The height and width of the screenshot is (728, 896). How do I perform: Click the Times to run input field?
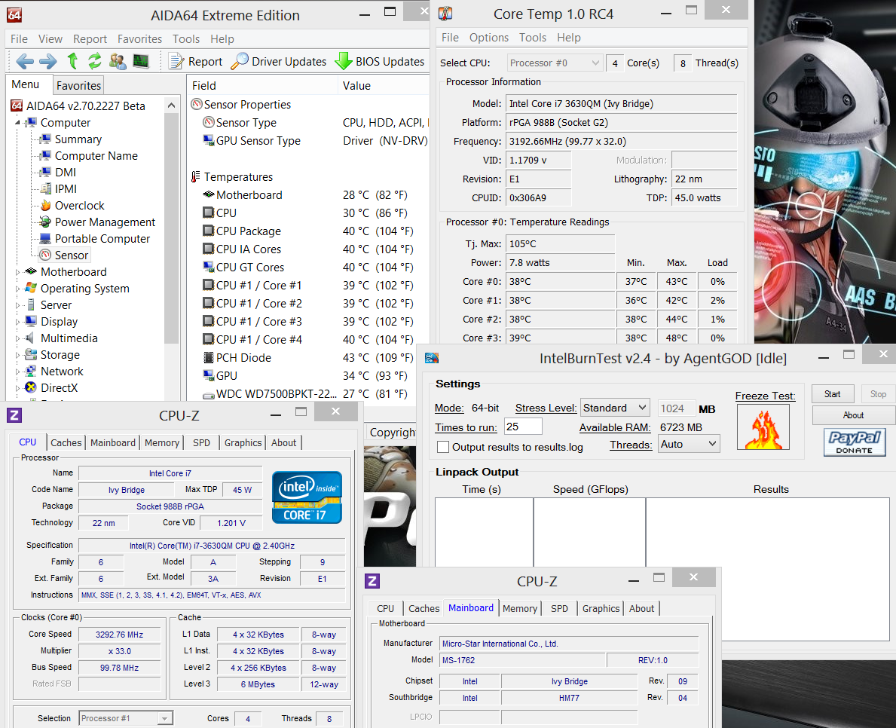click(x=523, y=427)
